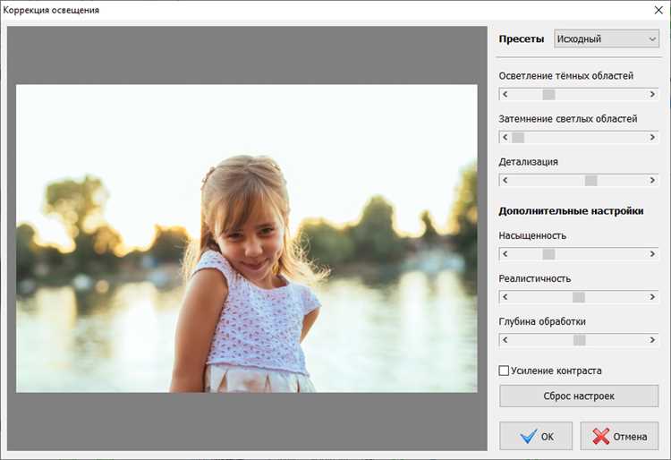Click left arrow of Осветление тёмных областей slider

505,94
